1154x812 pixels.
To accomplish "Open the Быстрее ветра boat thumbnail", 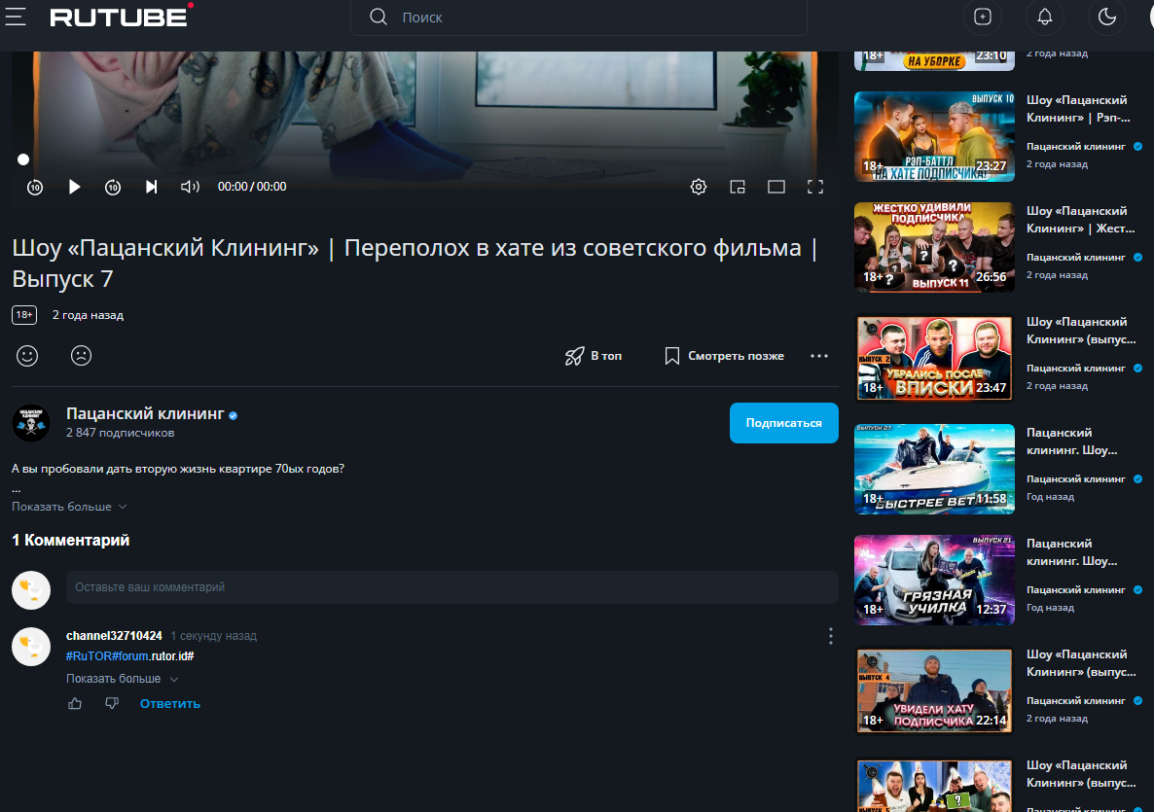I will [934, 470].
